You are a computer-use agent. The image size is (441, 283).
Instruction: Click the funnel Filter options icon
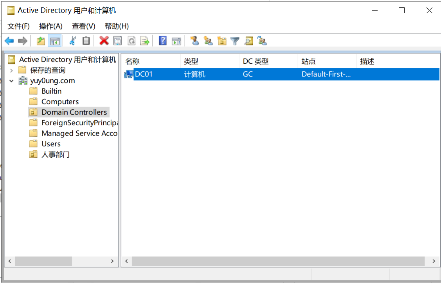(x=235, y=41)
